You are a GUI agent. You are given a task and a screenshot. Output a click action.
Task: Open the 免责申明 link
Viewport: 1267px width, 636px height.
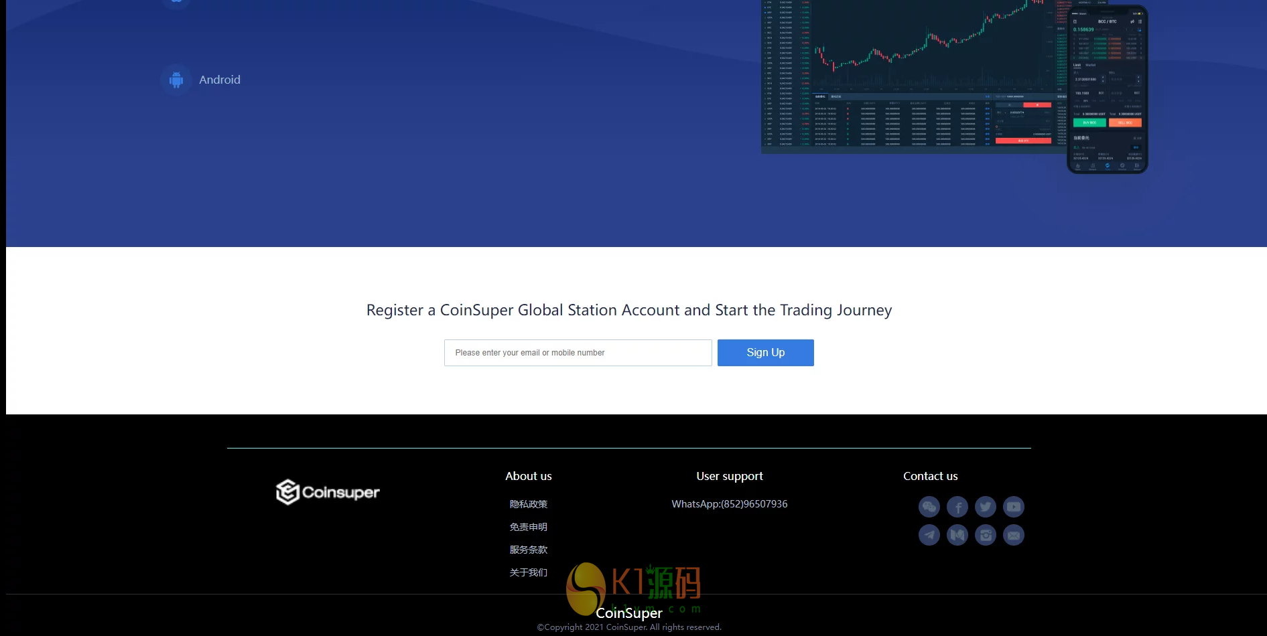tap(529, 527)
